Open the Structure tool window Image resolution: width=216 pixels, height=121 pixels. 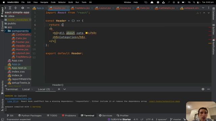[2, 105]
